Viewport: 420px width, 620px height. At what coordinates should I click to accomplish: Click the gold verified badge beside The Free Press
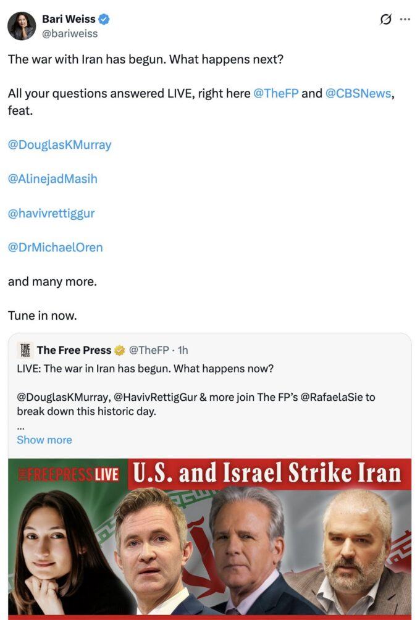pyautogui.click(x=120, y=350)
